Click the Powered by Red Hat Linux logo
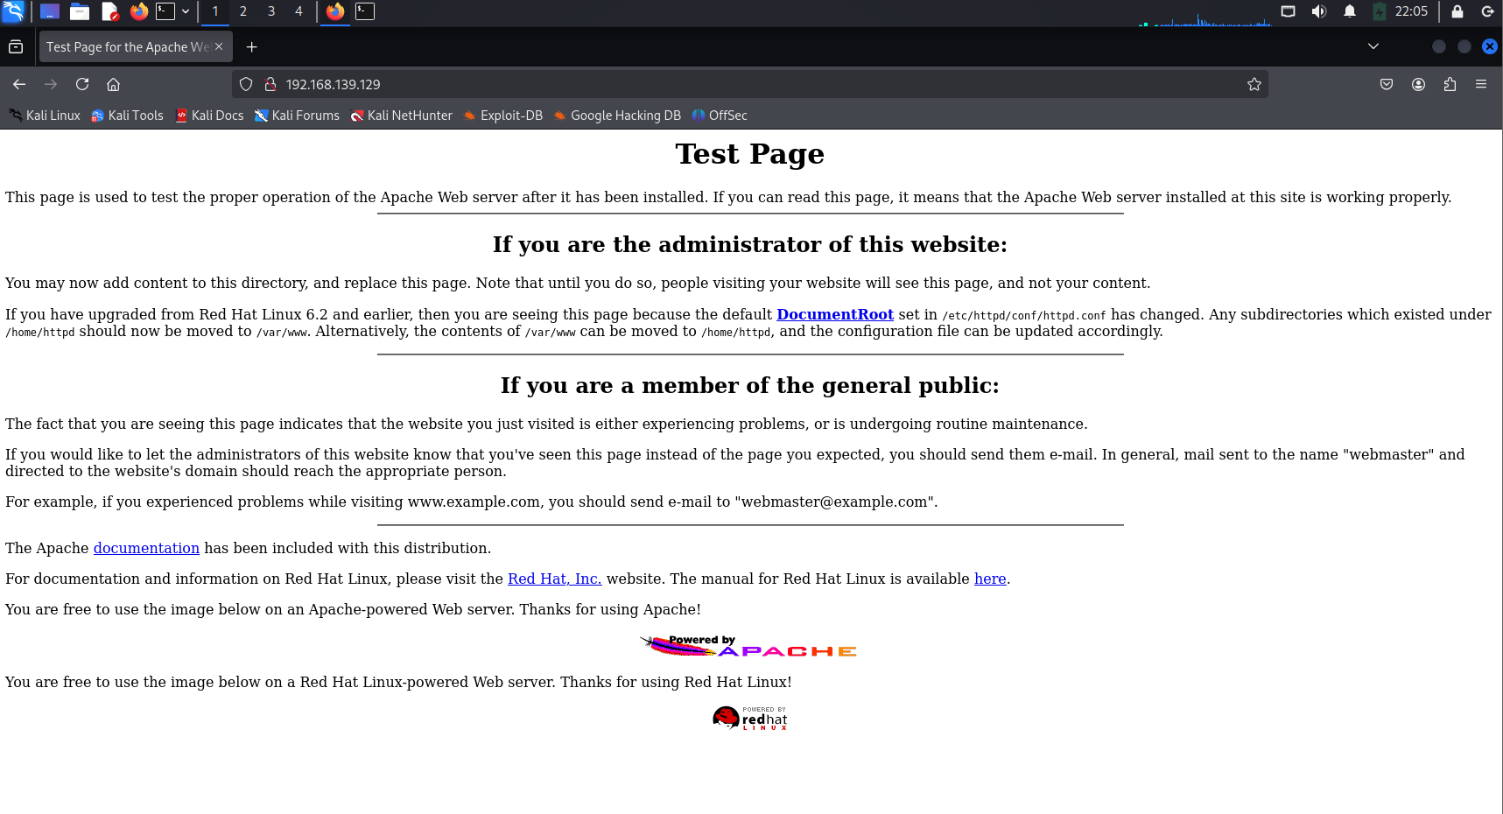The image size is (1503, 814). [x=750, y=719]
